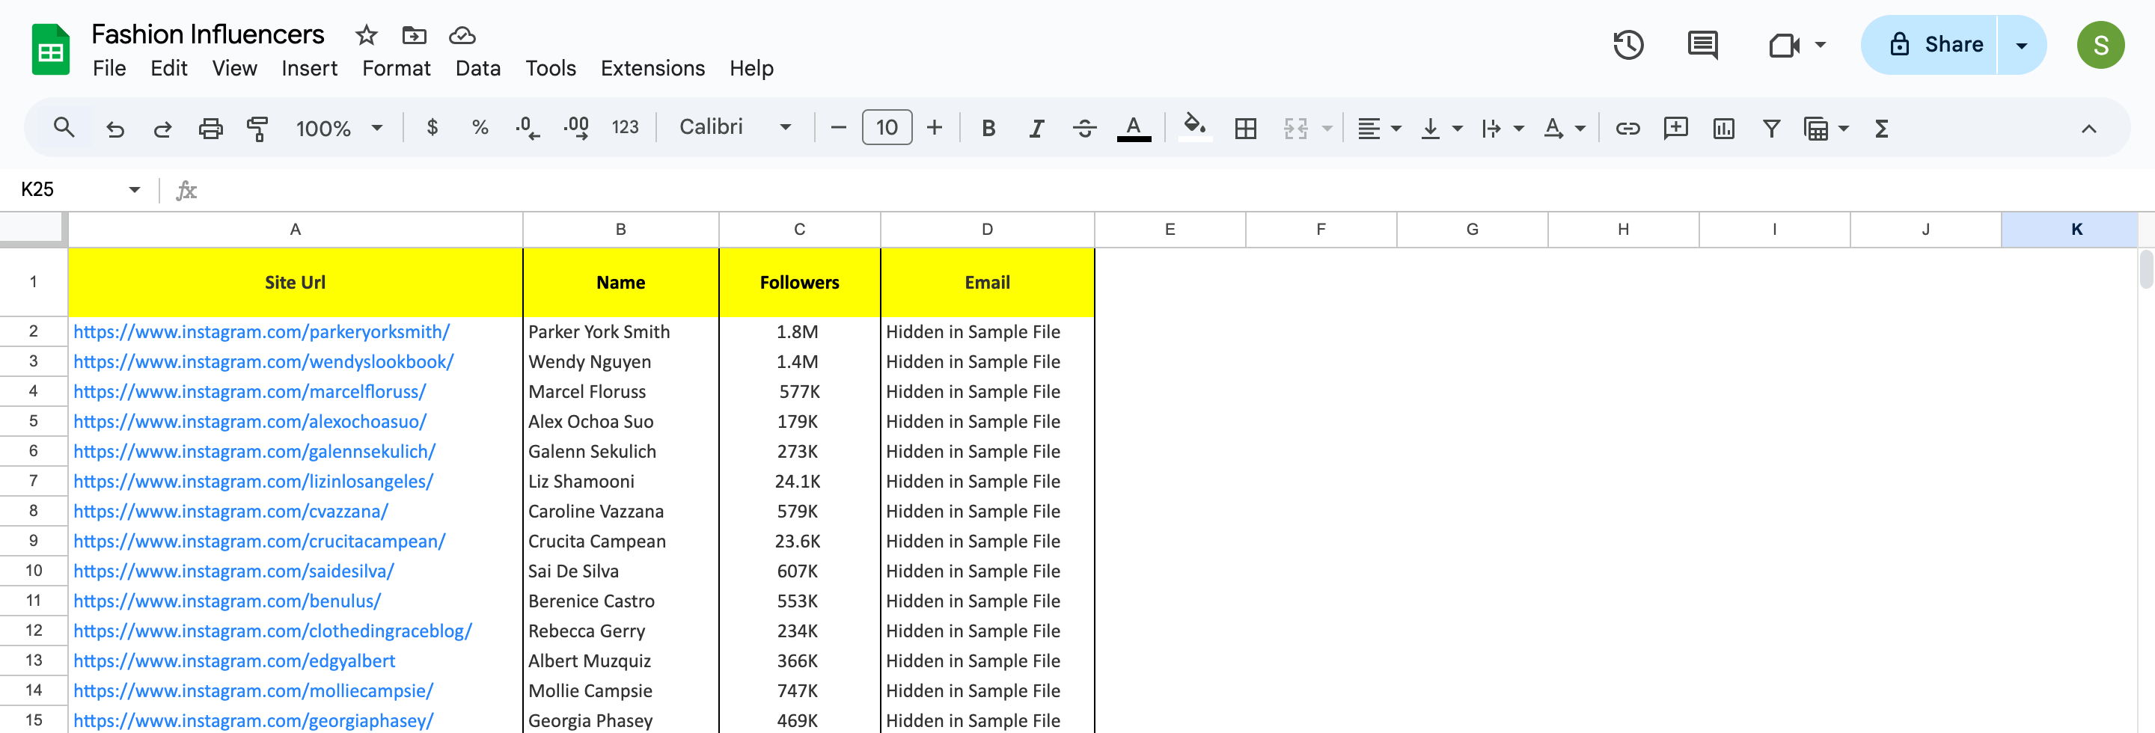Undo the last action
The width and height of the screenshot is (2155, 733).
[x=114, y=128]
